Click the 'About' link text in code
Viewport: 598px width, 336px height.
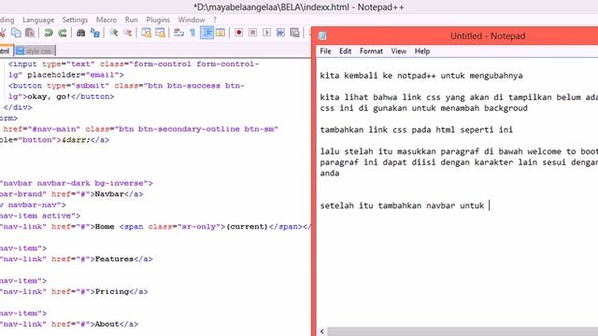[107, 324]
